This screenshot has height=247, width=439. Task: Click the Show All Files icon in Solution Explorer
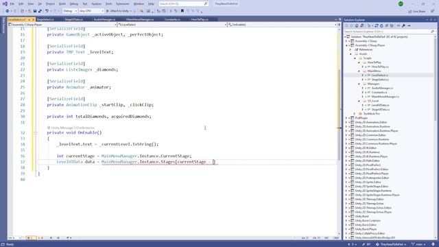point(392,25)
